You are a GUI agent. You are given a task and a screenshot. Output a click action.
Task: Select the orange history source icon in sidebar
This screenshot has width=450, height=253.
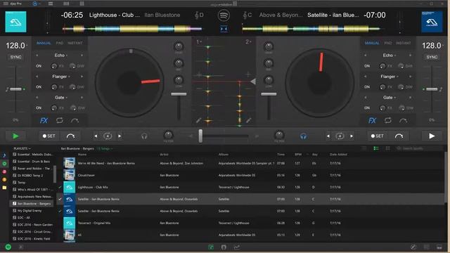(4, 180)
